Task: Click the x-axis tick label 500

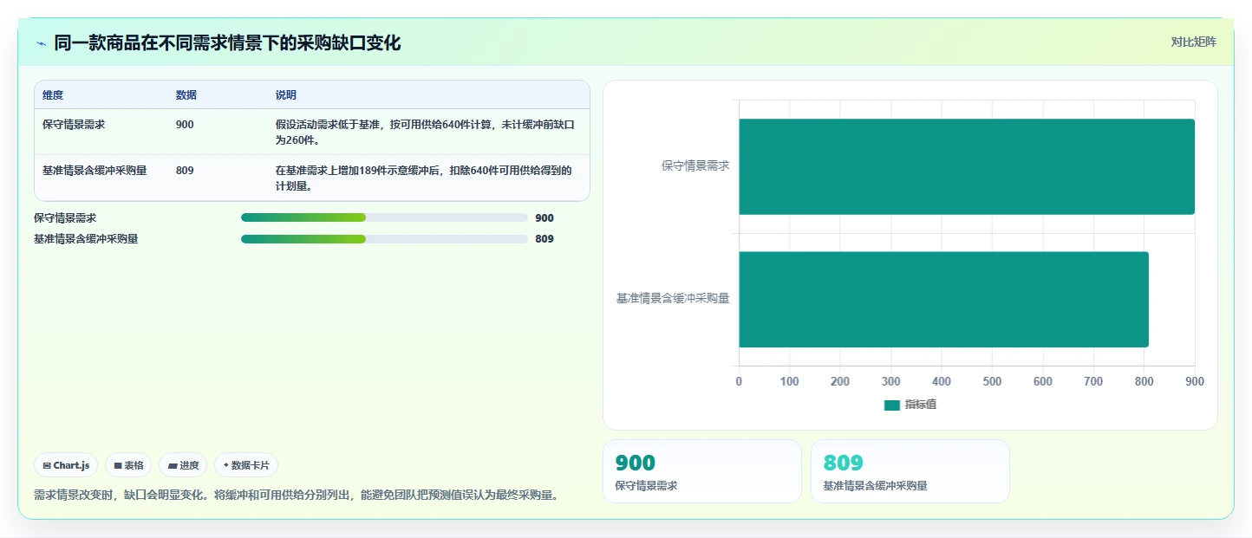Action: pyautogui.click(x=992, y=382)
